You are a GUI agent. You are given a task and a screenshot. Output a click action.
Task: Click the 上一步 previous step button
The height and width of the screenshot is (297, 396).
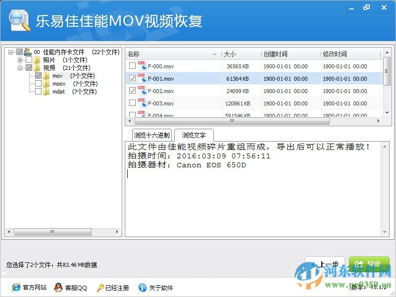point(323,264)
